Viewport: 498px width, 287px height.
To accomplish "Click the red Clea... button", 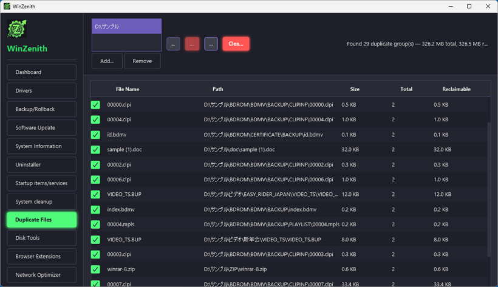I will (x=236, y=44).
